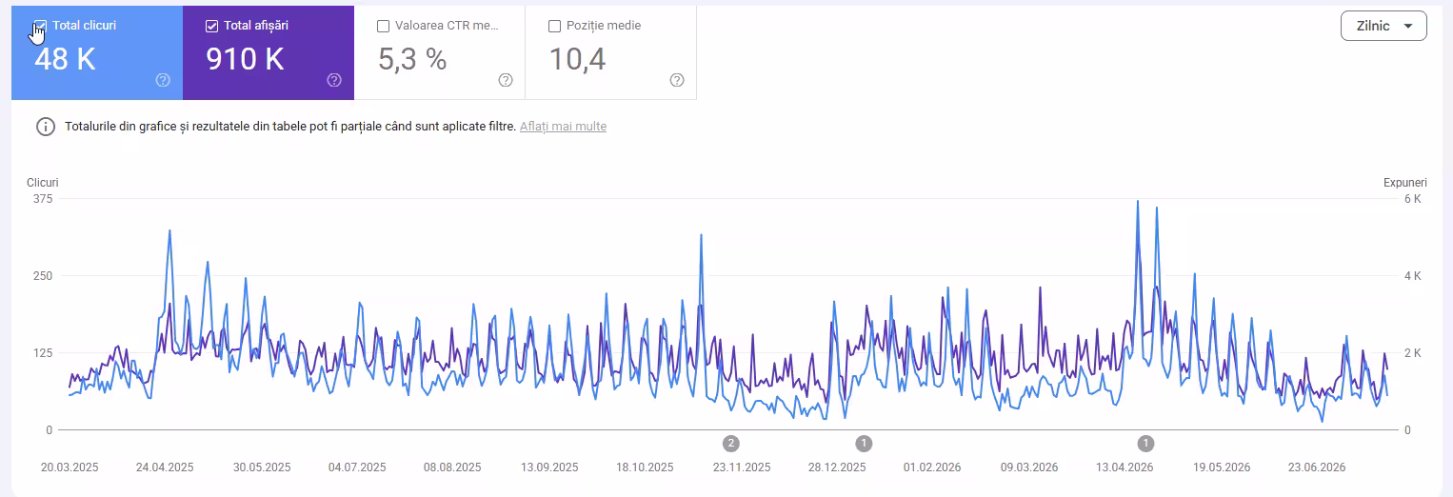Enable the Poziție medie checkbox
1453x497 pixels.
[x=554, y=26]
